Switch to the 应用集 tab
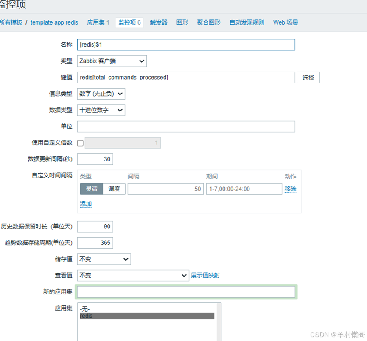 pyautogui.click(x=98, y=22)
